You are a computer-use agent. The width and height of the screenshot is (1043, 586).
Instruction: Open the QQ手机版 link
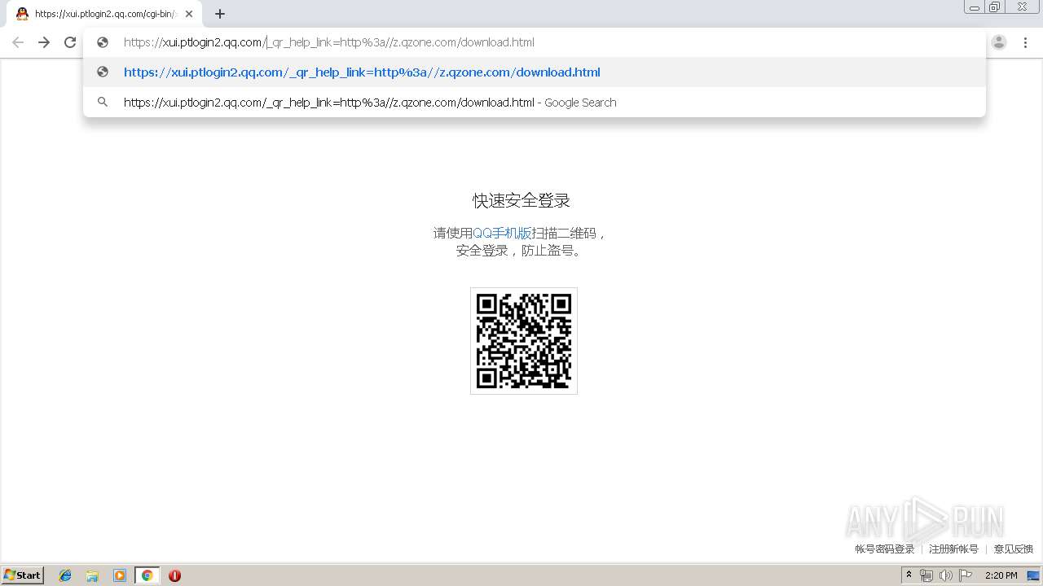point(502,233)
